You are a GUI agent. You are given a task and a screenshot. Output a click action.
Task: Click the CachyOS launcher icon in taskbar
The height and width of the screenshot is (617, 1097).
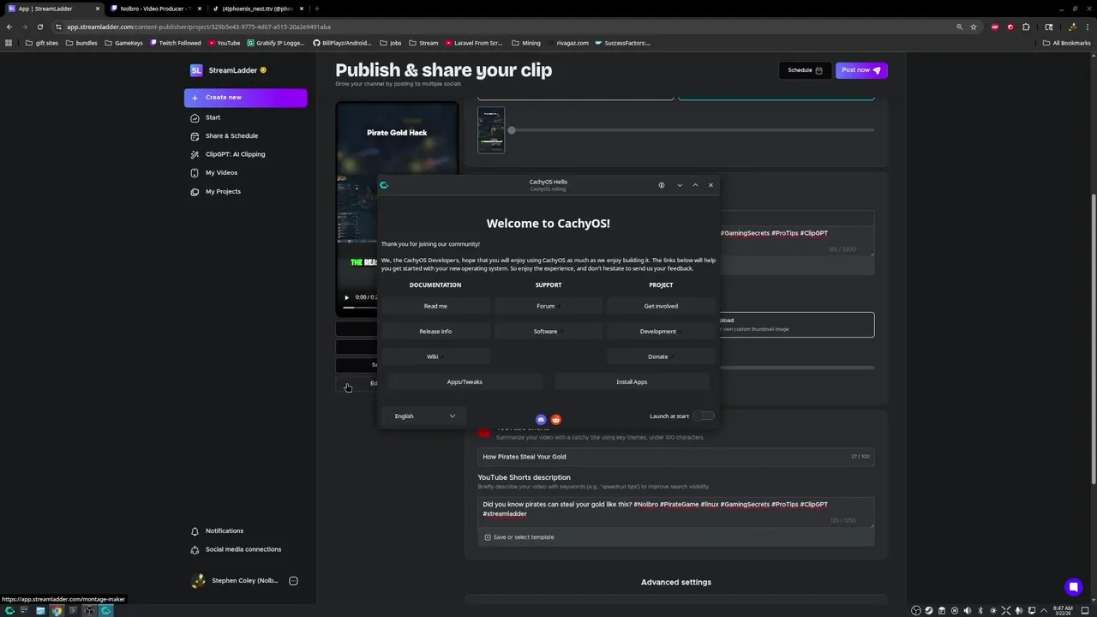click(x=10, y=611)
